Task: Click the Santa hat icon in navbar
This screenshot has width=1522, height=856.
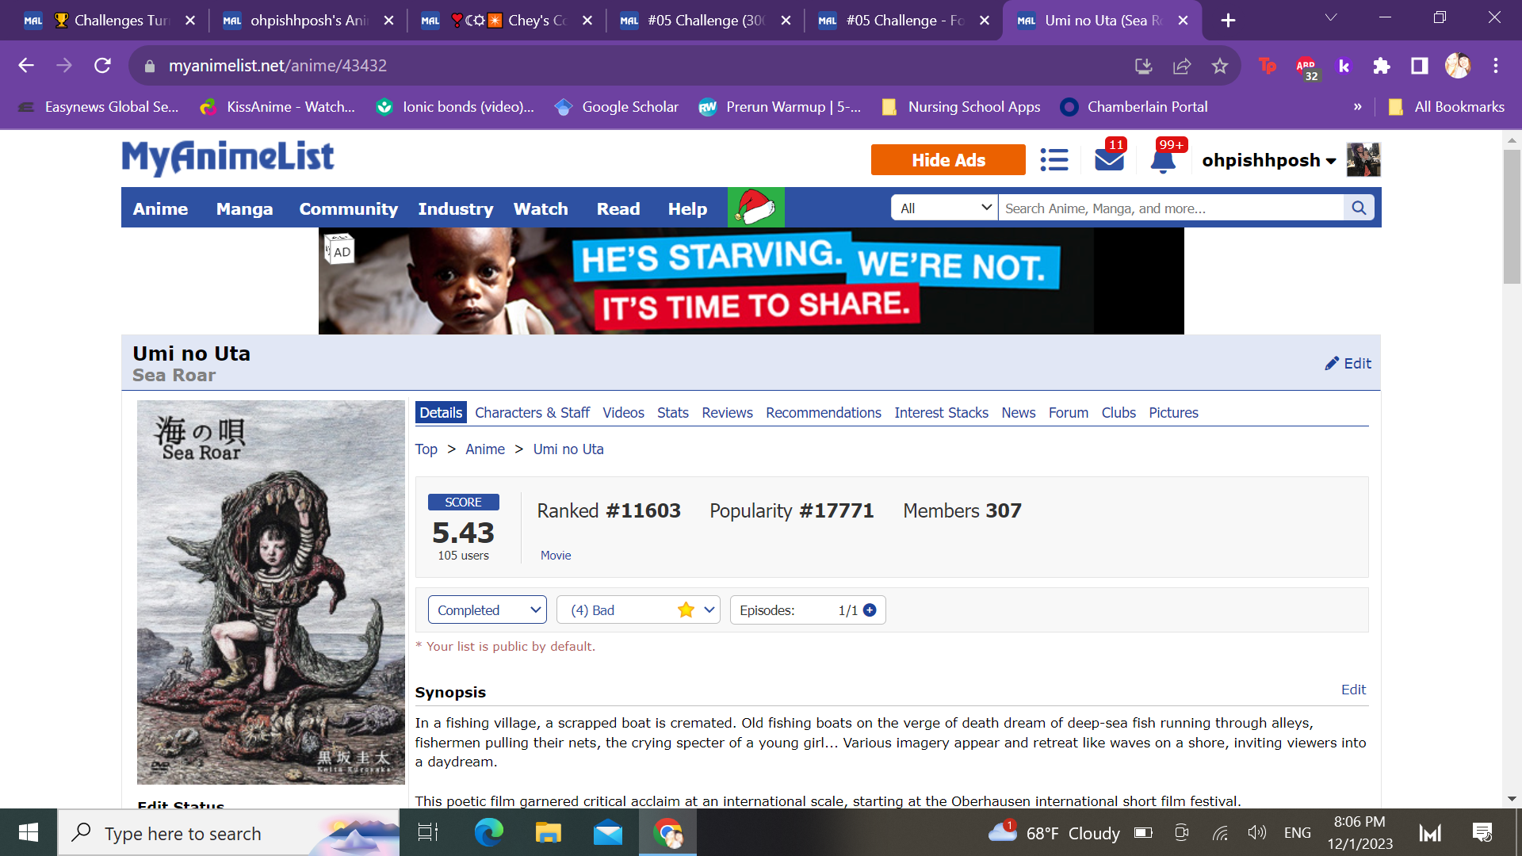Action: [755, 208]
